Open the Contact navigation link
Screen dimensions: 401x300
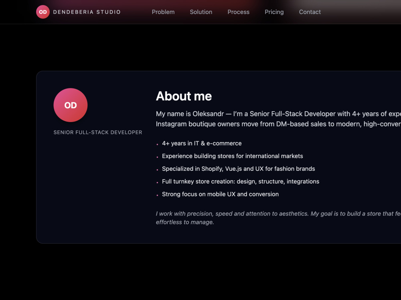coord(310,12)
